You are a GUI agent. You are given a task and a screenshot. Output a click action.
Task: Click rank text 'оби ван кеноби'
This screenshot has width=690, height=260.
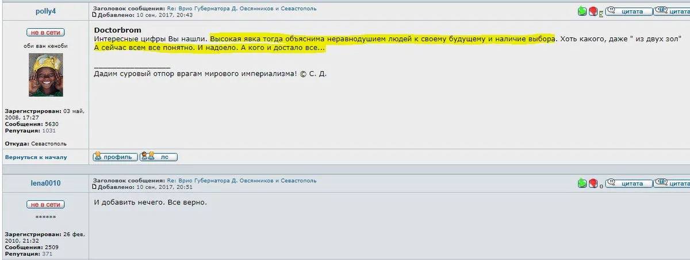[45, 45]
